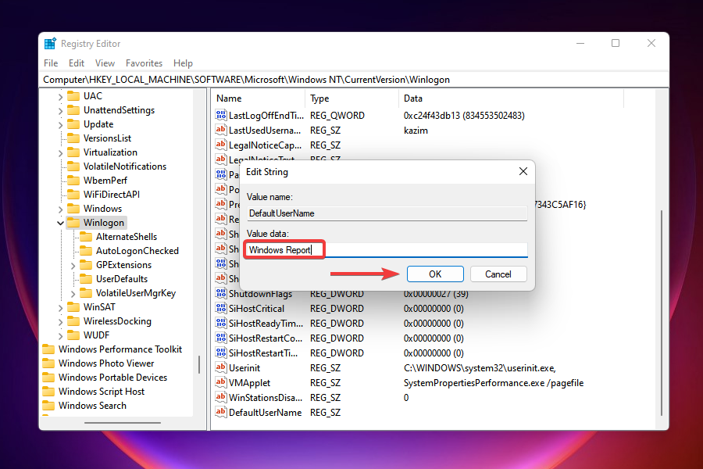Click the SiHostCritical DWORD icon
Viewport: 703px width, 469px height.
pyautogui.click(x=220, y=308)
